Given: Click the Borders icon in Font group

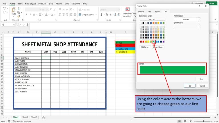Looking at the screenshot, I should point(40,15).
